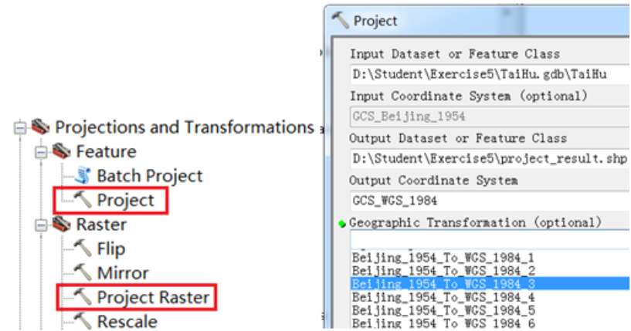The width and height of the screenshot is (631, 331).
Task: Click the Batch Project script icon
Action: tap(83, 176)
